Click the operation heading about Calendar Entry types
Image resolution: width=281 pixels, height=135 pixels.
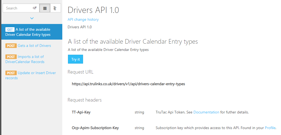133,41
